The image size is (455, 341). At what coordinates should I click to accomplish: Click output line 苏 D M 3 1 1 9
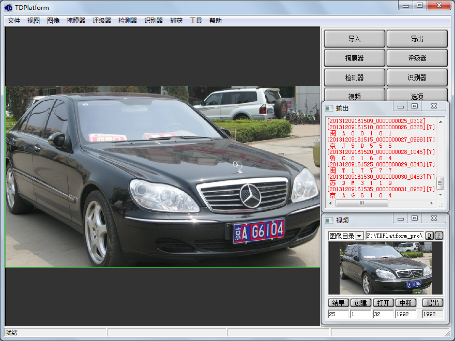pos(361,183)
